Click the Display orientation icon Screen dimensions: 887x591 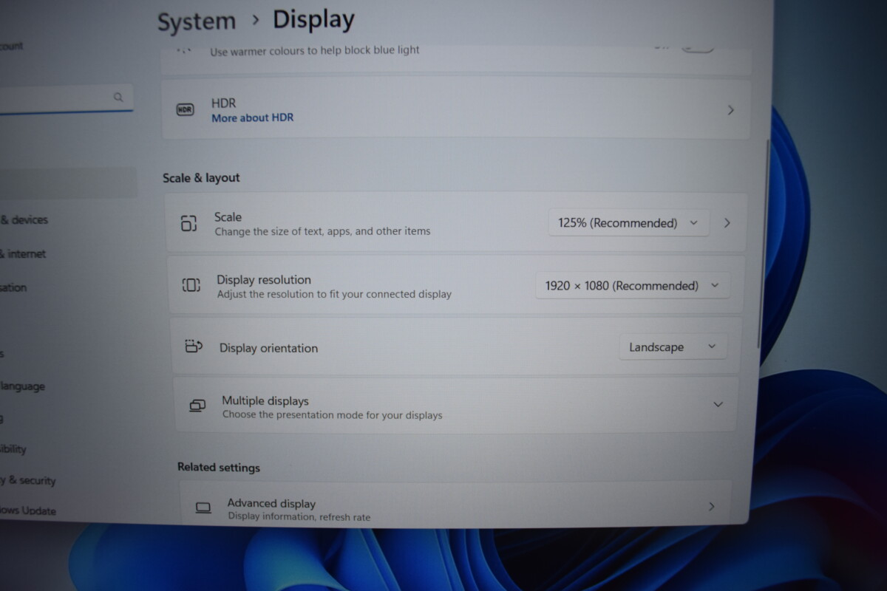194,346
